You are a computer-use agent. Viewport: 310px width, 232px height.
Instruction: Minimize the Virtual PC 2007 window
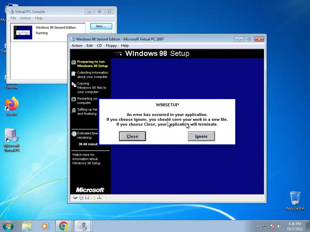pyautogui.click(x=239, y=39)
